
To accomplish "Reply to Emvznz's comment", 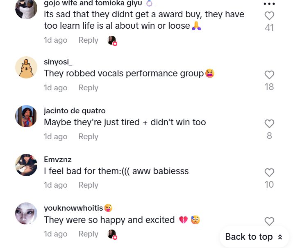I will [x=88, y=185].
